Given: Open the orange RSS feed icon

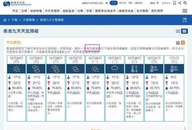Looking at the screenshot, I should [x=183, y=43].
